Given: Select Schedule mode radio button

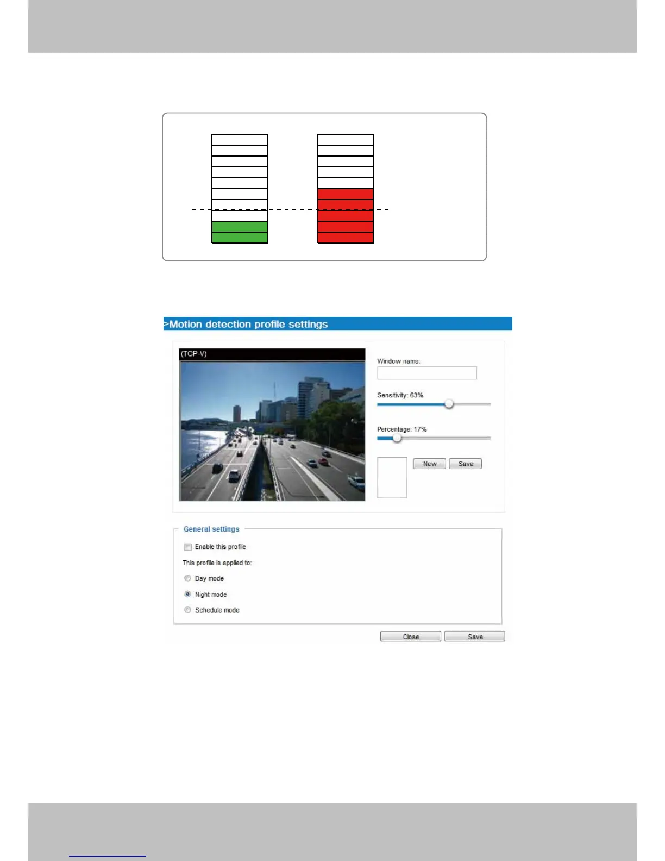Looking at the screenshot, I should (187, 610).
